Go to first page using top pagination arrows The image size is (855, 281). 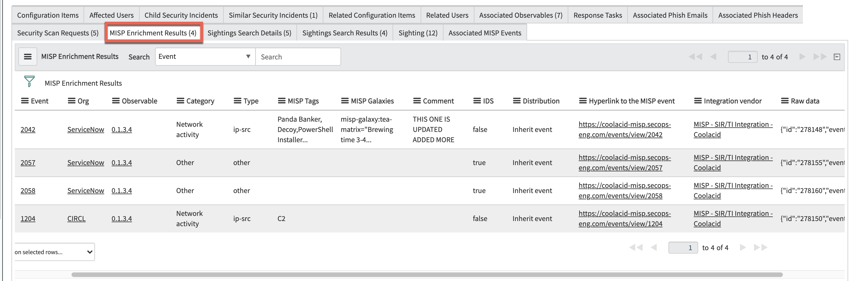(x=695, y=57)
